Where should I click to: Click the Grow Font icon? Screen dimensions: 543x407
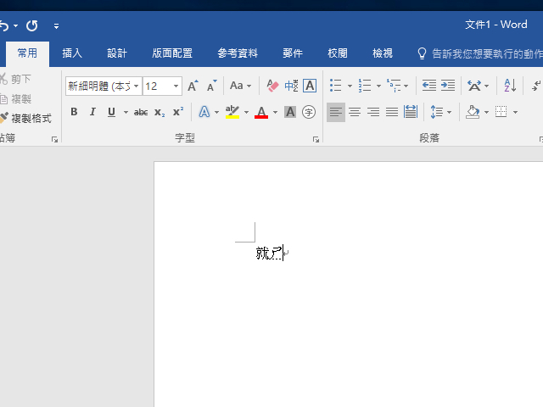pyautogui.click(x=193, y=86)
